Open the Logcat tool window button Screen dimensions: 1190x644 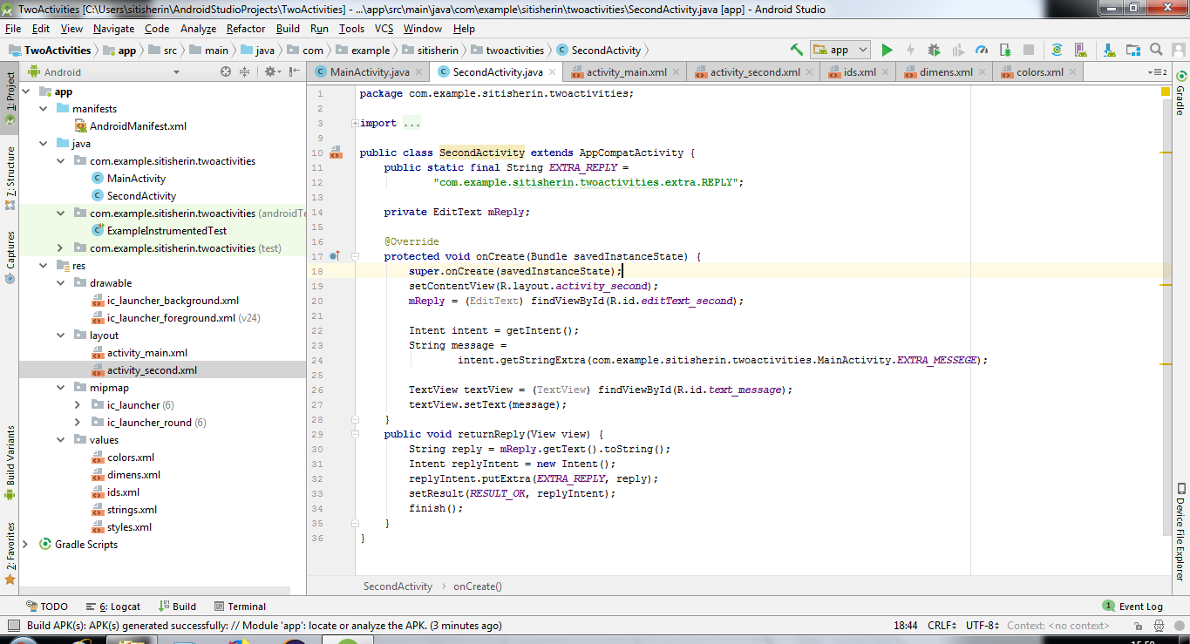(113, 607)
